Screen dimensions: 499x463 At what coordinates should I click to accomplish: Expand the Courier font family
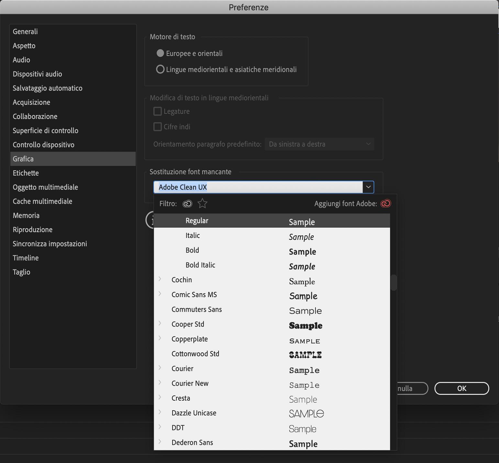point(160,368)
